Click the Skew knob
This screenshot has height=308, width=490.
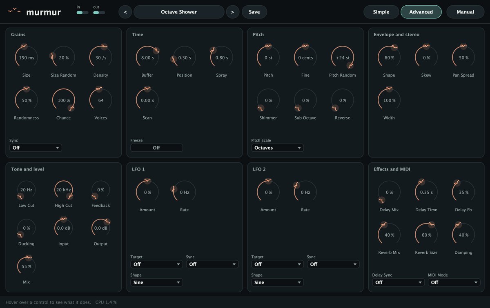(426, 58)
